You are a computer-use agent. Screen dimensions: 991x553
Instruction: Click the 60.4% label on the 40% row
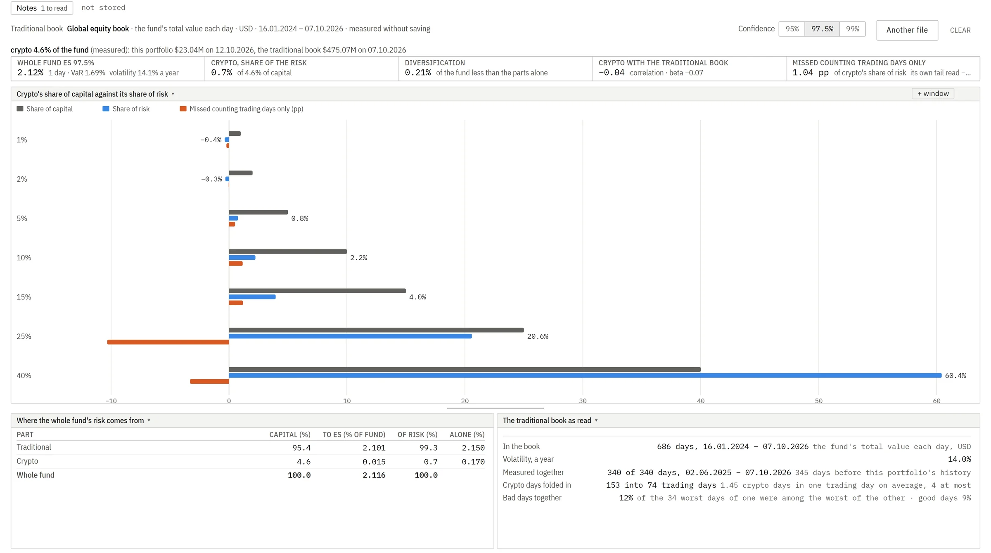(955, 376)
